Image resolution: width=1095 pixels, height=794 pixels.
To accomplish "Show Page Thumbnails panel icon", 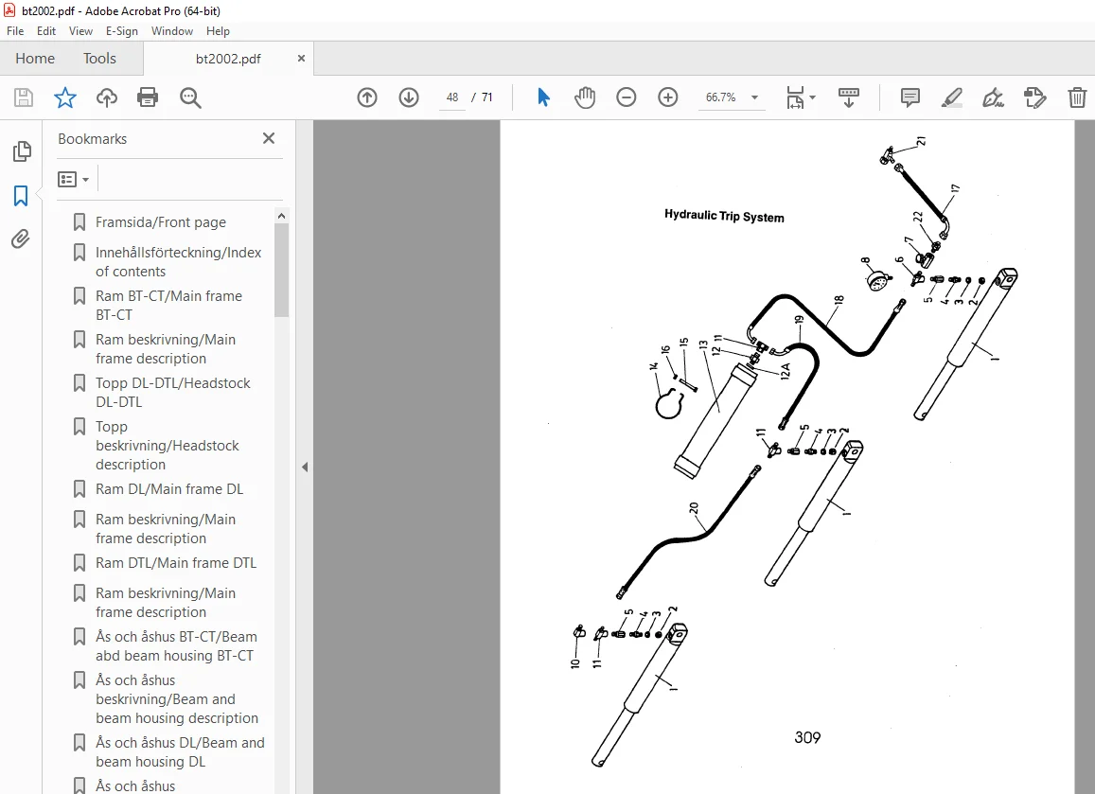I will pos(22,150).
